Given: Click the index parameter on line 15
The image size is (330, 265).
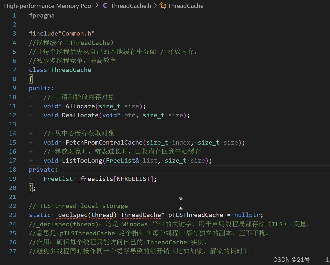Looking at the screenshot, I should [x=181, y=142].
